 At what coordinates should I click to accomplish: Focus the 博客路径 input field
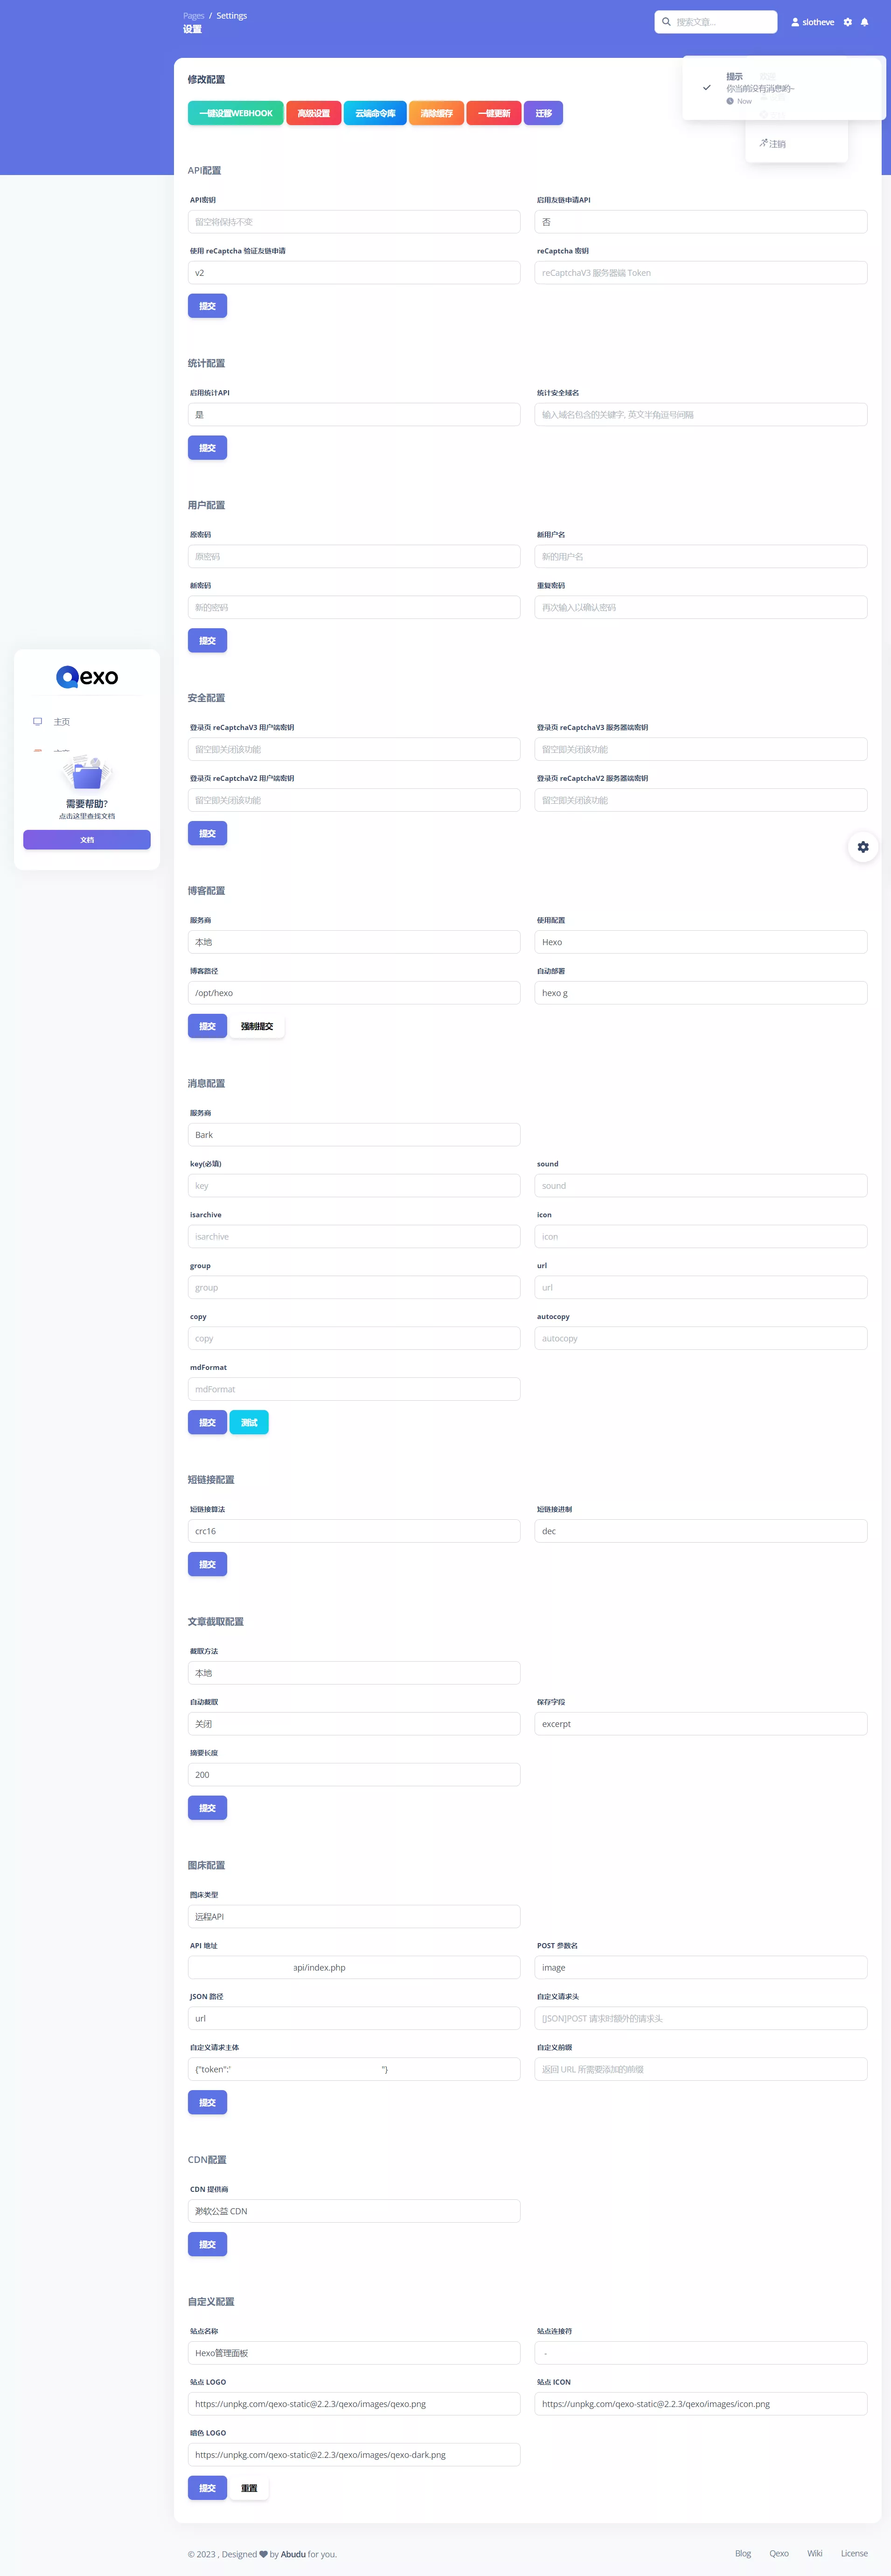pyautogui.click(x=354, y=993)
